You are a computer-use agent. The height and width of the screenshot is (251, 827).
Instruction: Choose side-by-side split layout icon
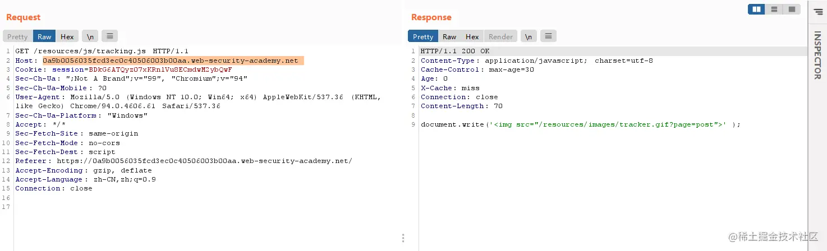[757, 9]
